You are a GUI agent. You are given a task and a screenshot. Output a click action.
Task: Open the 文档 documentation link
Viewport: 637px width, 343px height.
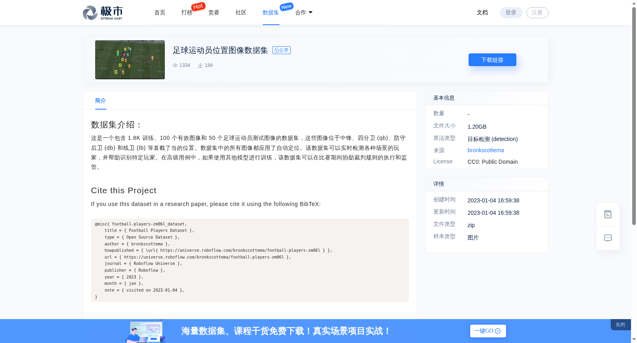[x=483, y=13]
